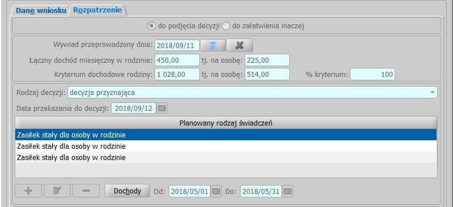The width and height of the screenshot is (453, 207).
Task: Switch to the Dane wniosku tab
Action: [x=41, y=10]
